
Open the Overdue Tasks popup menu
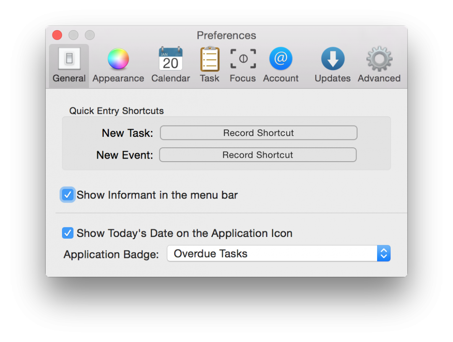coord(272,254)
